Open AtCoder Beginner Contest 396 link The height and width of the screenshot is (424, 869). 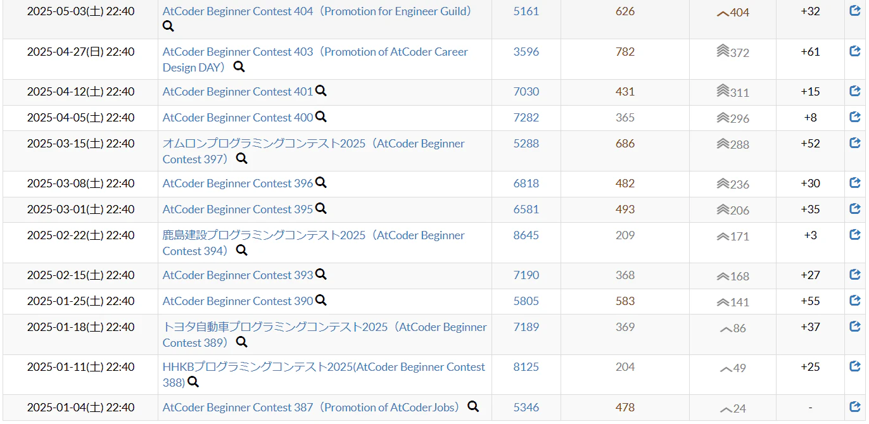tap(238, 184)
